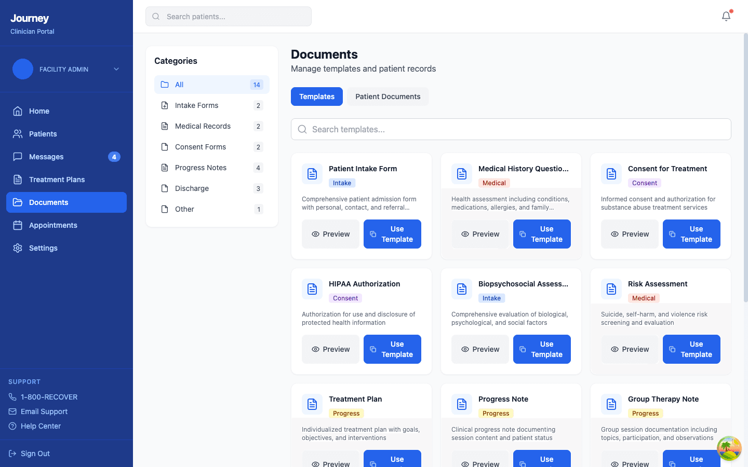Viewport: 748px width, 467px height.
Task: Expand the FACILITY ADMIN account dropdown
Action: pyautogui.click(x=116, y=69)
